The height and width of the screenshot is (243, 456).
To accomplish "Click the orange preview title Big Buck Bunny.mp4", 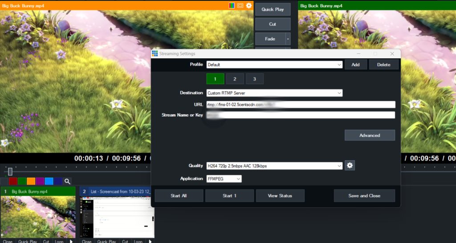I will 22,6.
